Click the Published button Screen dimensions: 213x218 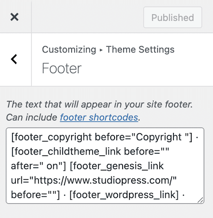(x=173, y=17)
